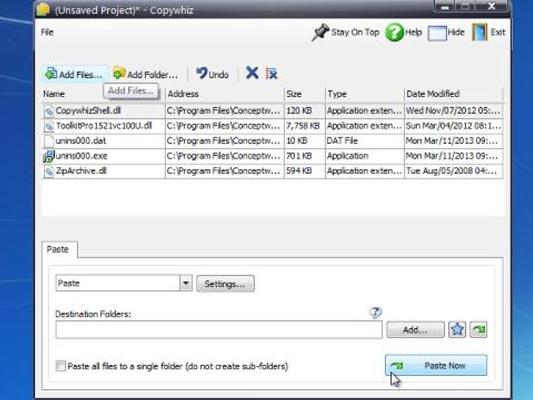
Task: Click the Add Folder toolbar button
Action: pyautogui.click(x=145, y=74)
